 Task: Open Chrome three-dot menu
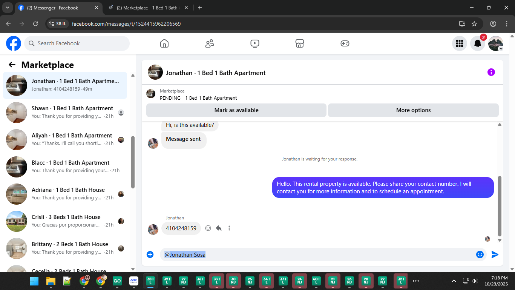pyautogui.click(x=507, y=23)
